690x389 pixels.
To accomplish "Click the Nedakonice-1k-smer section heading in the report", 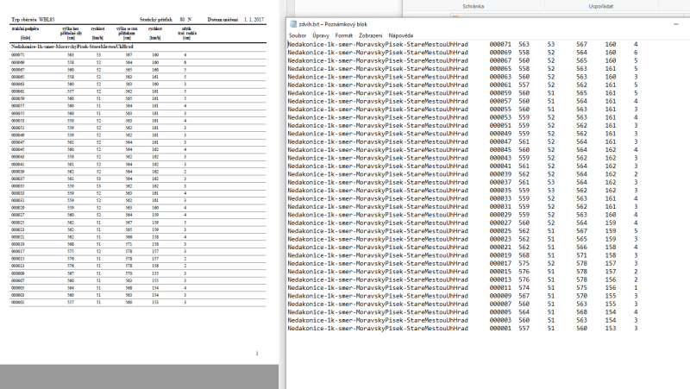I will [72, 47].
